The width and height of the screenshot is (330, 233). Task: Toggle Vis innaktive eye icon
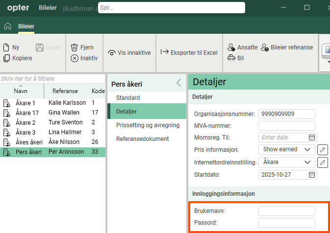[x=112, y=53]
